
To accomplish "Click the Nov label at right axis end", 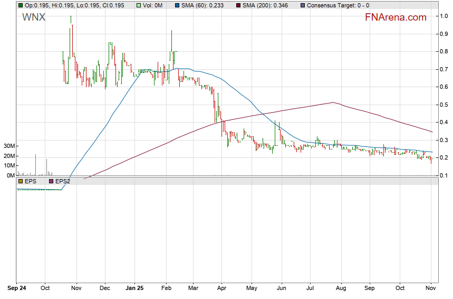I will 431,288.
